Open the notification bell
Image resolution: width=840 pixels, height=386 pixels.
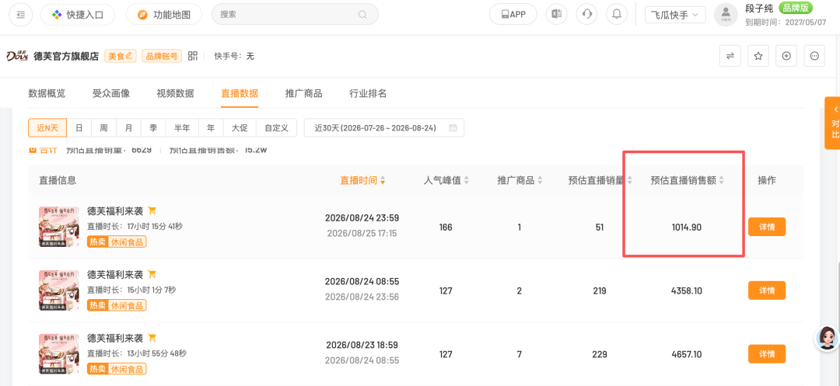pyautogui.click(x=617, y=15)
